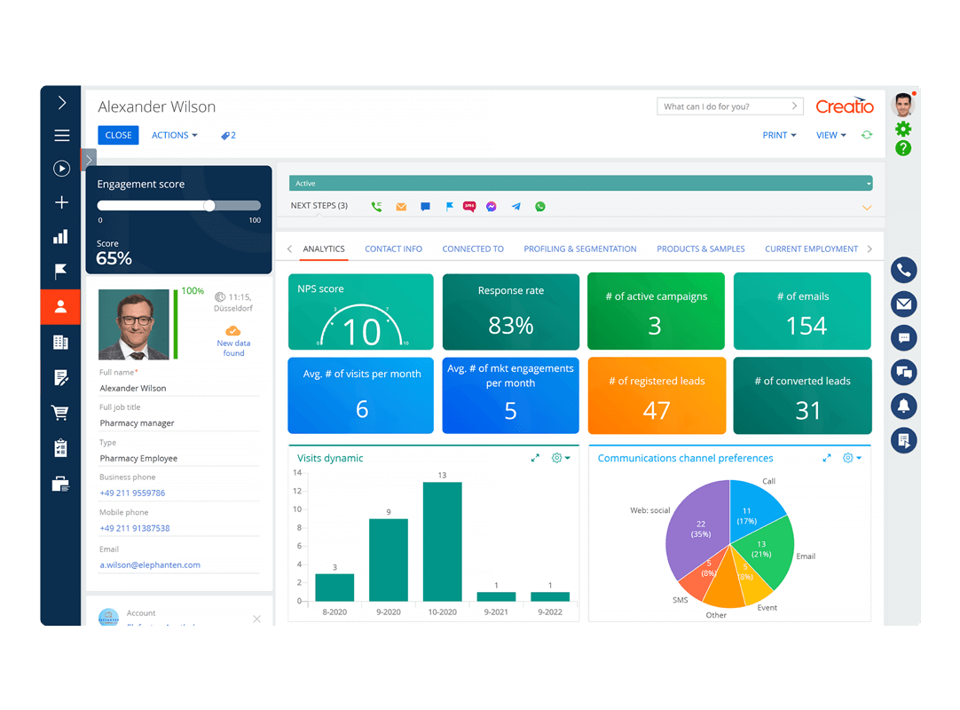Open the PROFILING & SEGMENTATION tab

pyautogui.click(x=580, y=248)
